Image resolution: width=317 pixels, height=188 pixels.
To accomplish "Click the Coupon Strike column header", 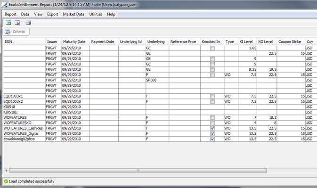I will 291,41.
